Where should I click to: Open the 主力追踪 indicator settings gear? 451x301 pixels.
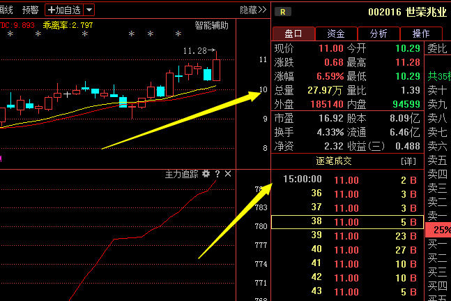[x=206, y=173]
